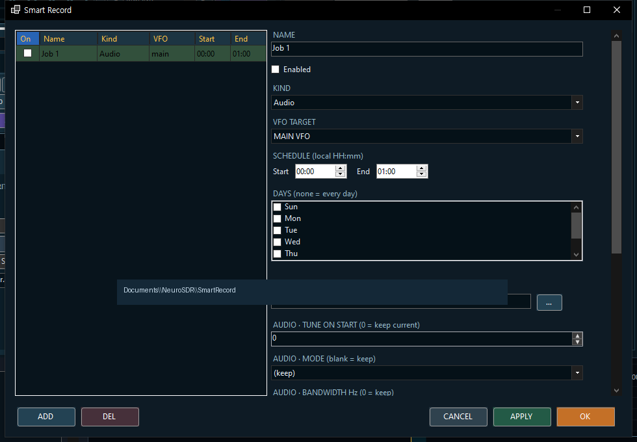Click the 01:00 end cell in job list
The image size is (637, 442).
[x=248, y=53]
